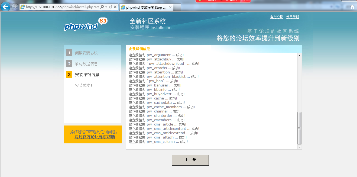This screenshot has height=177, width=357.
Task: Click log row pw_argument ... 成功!
Action: 156,55
